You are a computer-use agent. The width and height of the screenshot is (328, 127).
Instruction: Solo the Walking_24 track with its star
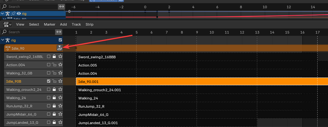point(60,98)
